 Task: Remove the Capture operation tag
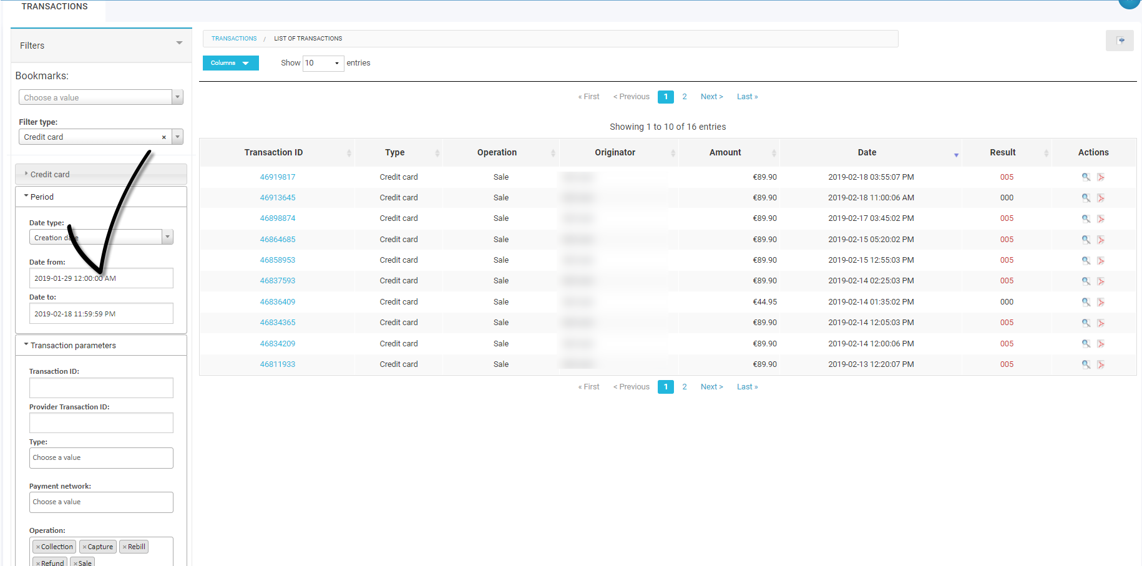coord(84,547)
